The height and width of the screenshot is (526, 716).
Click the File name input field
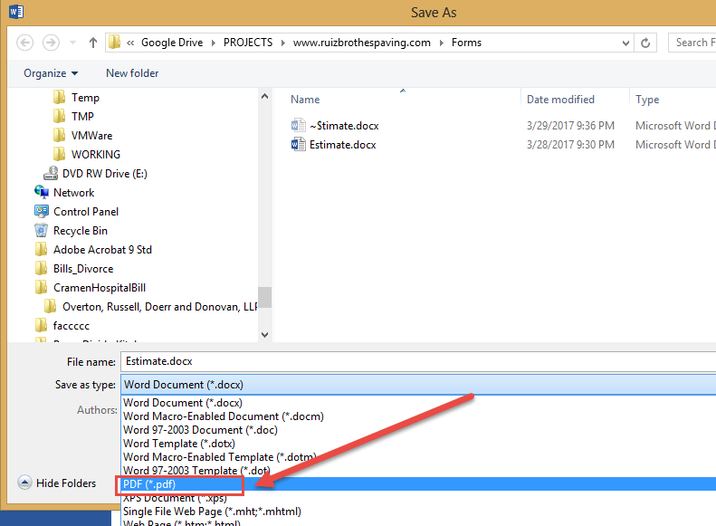point(416,361)
